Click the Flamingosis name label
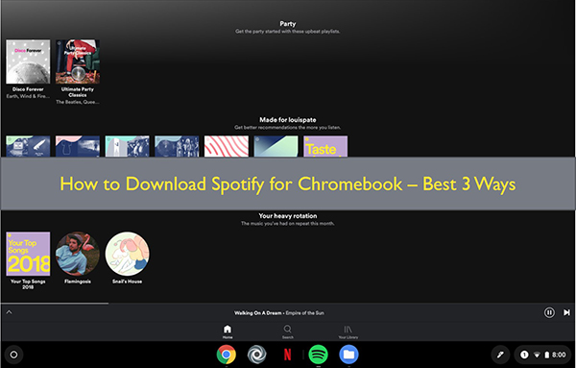The width and height of the screenshot is (576, 368). click(78, 282)
